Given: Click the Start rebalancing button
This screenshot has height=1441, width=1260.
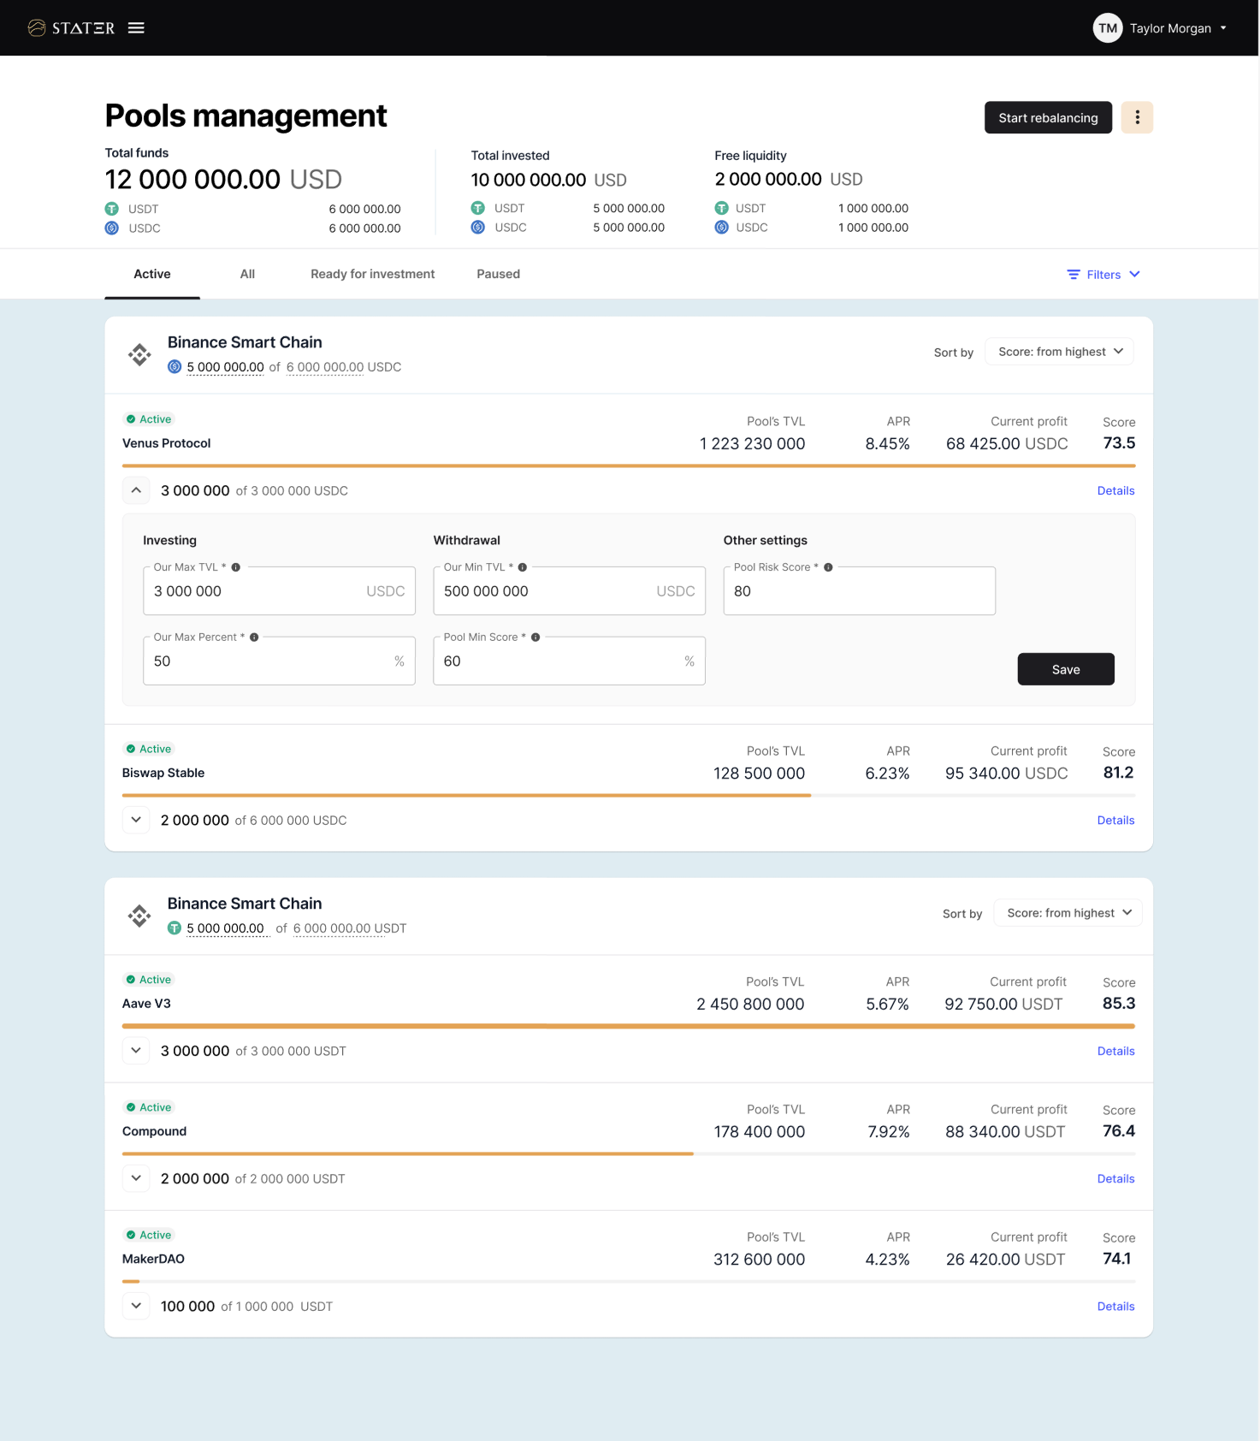Looking at the screenshot, I should tap(1048, 117).
